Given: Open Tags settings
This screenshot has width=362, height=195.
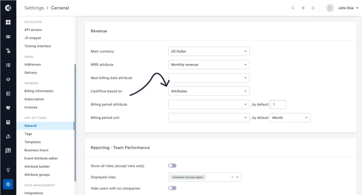Looking at the screenshot, I should pos(28,134).
